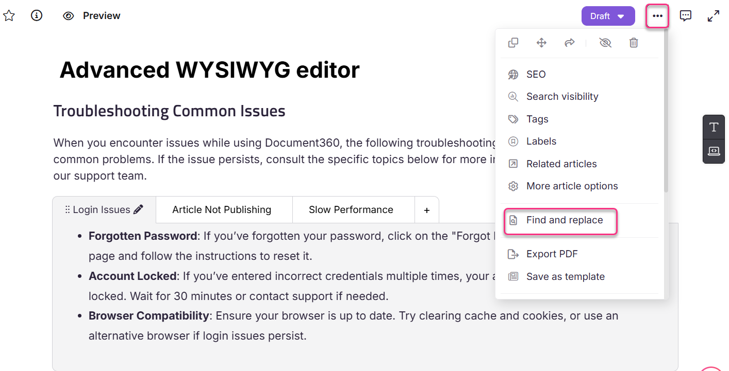The height and width of the screenshot is (371, 729).
Task: Click the star favorite icon
Action: pos(9,16)
